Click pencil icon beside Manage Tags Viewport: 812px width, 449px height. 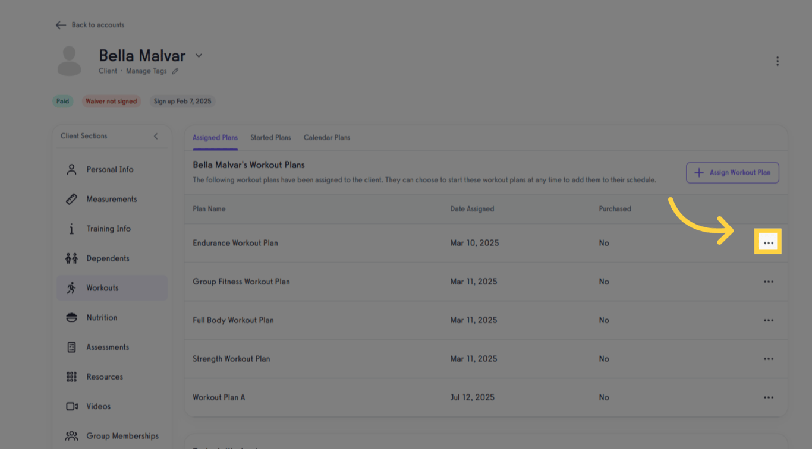tap(175, 71)
